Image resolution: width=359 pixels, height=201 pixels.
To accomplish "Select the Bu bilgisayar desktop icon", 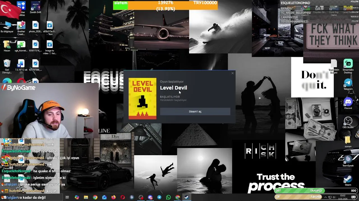I will tap(7, 27).
